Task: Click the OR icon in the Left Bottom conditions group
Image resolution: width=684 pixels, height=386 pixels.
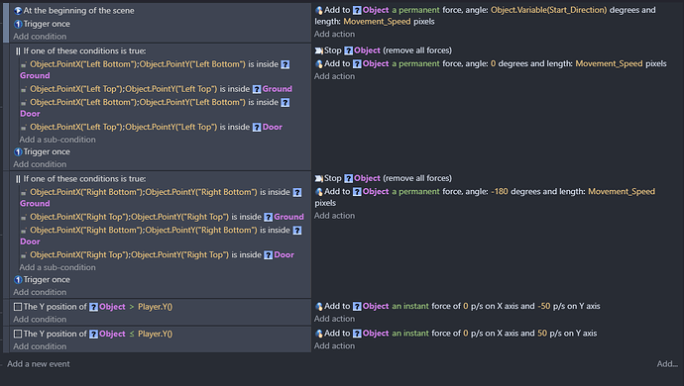Action: tap(18, 51)
